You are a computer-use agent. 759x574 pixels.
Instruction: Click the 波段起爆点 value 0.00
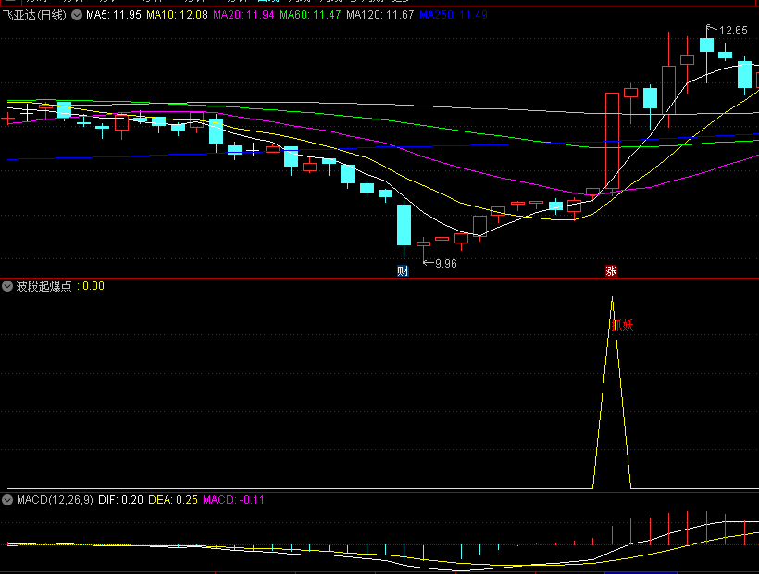coord(93,286)
